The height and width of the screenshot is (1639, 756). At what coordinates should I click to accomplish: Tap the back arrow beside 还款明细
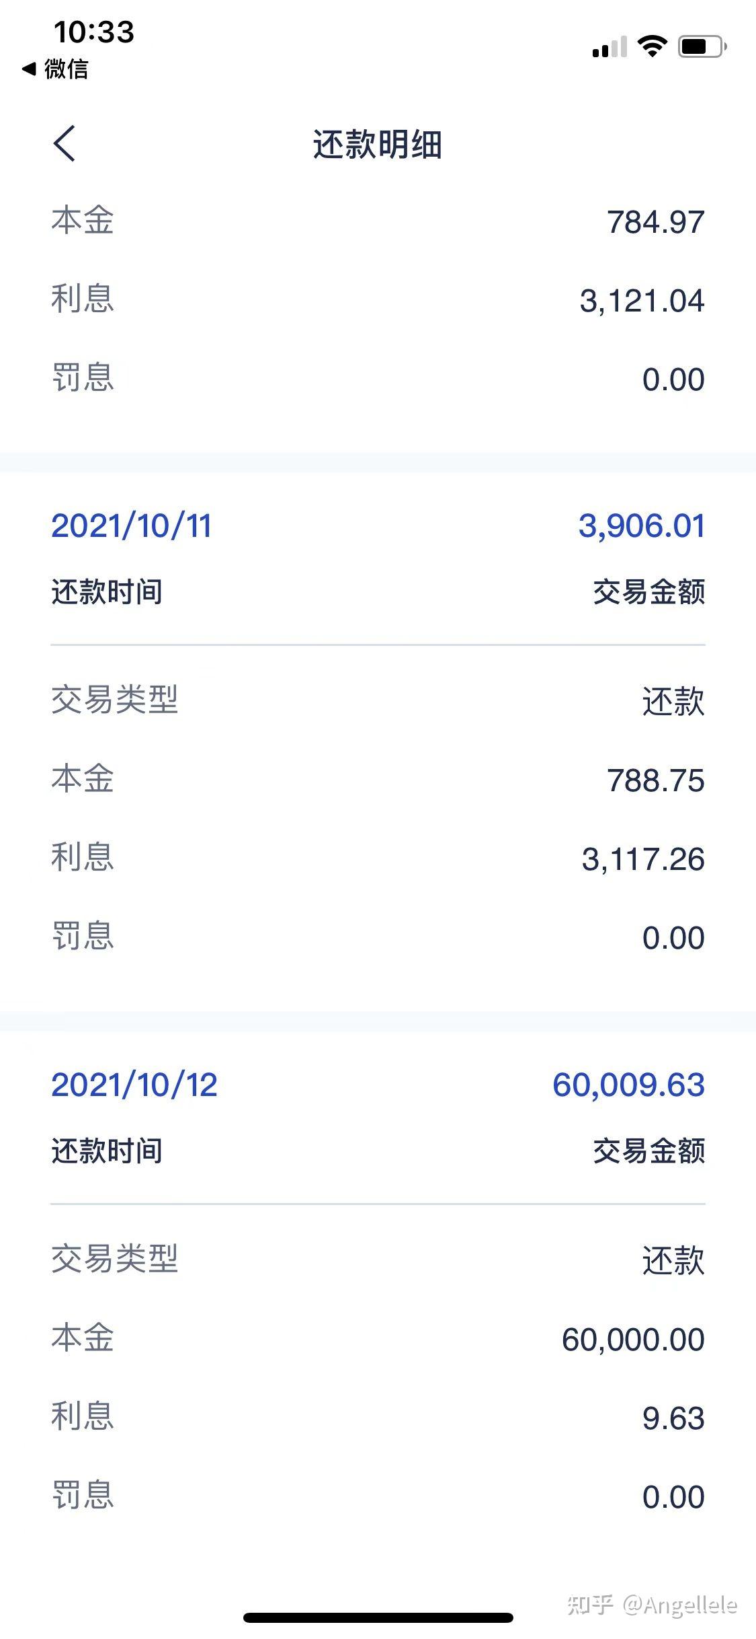[x=65, y=143]
